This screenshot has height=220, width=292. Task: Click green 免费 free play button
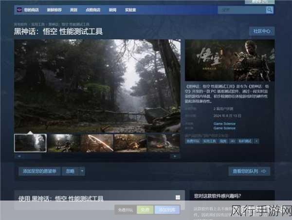coord(145,210)
